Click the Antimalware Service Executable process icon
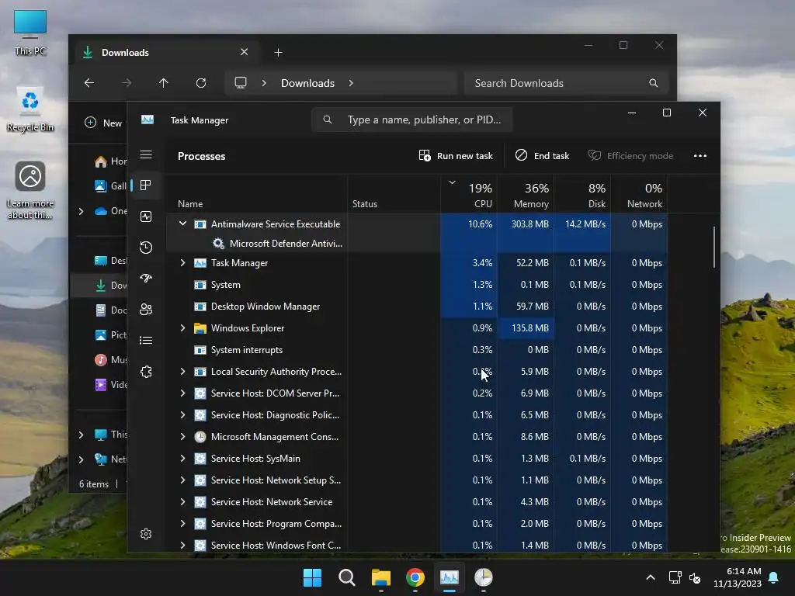This screenshot has width=795, height=596. pyautogui.click(x=200, y=224)
